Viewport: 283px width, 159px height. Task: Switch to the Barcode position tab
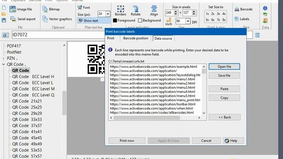tap(136, 38)
